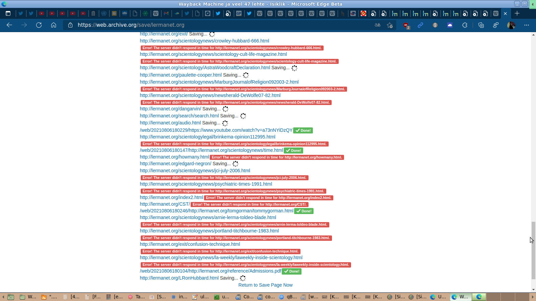Open the brinkema-opinion112995.html link
This screenshot has width=536, height=301.
208,137
